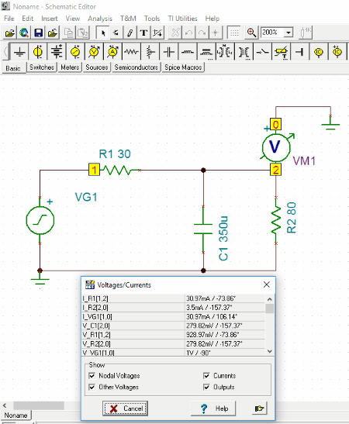349x424 pixels.
Task: Select the arrow pointer tool
Action: (x=103, y=33)
